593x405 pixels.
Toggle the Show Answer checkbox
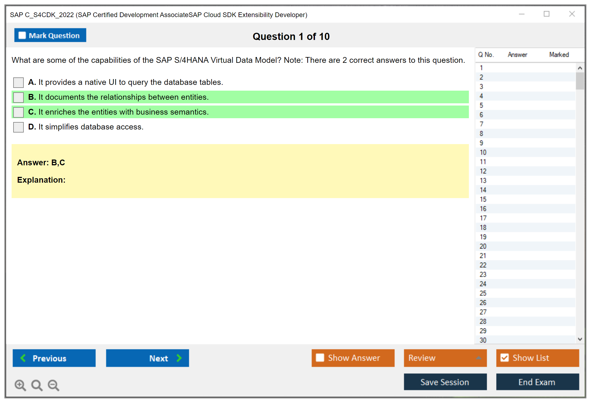pyautogui.click(x=320, y=358)
